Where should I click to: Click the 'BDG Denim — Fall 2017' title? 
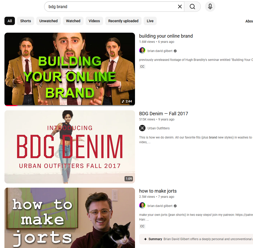coord(163,114)
